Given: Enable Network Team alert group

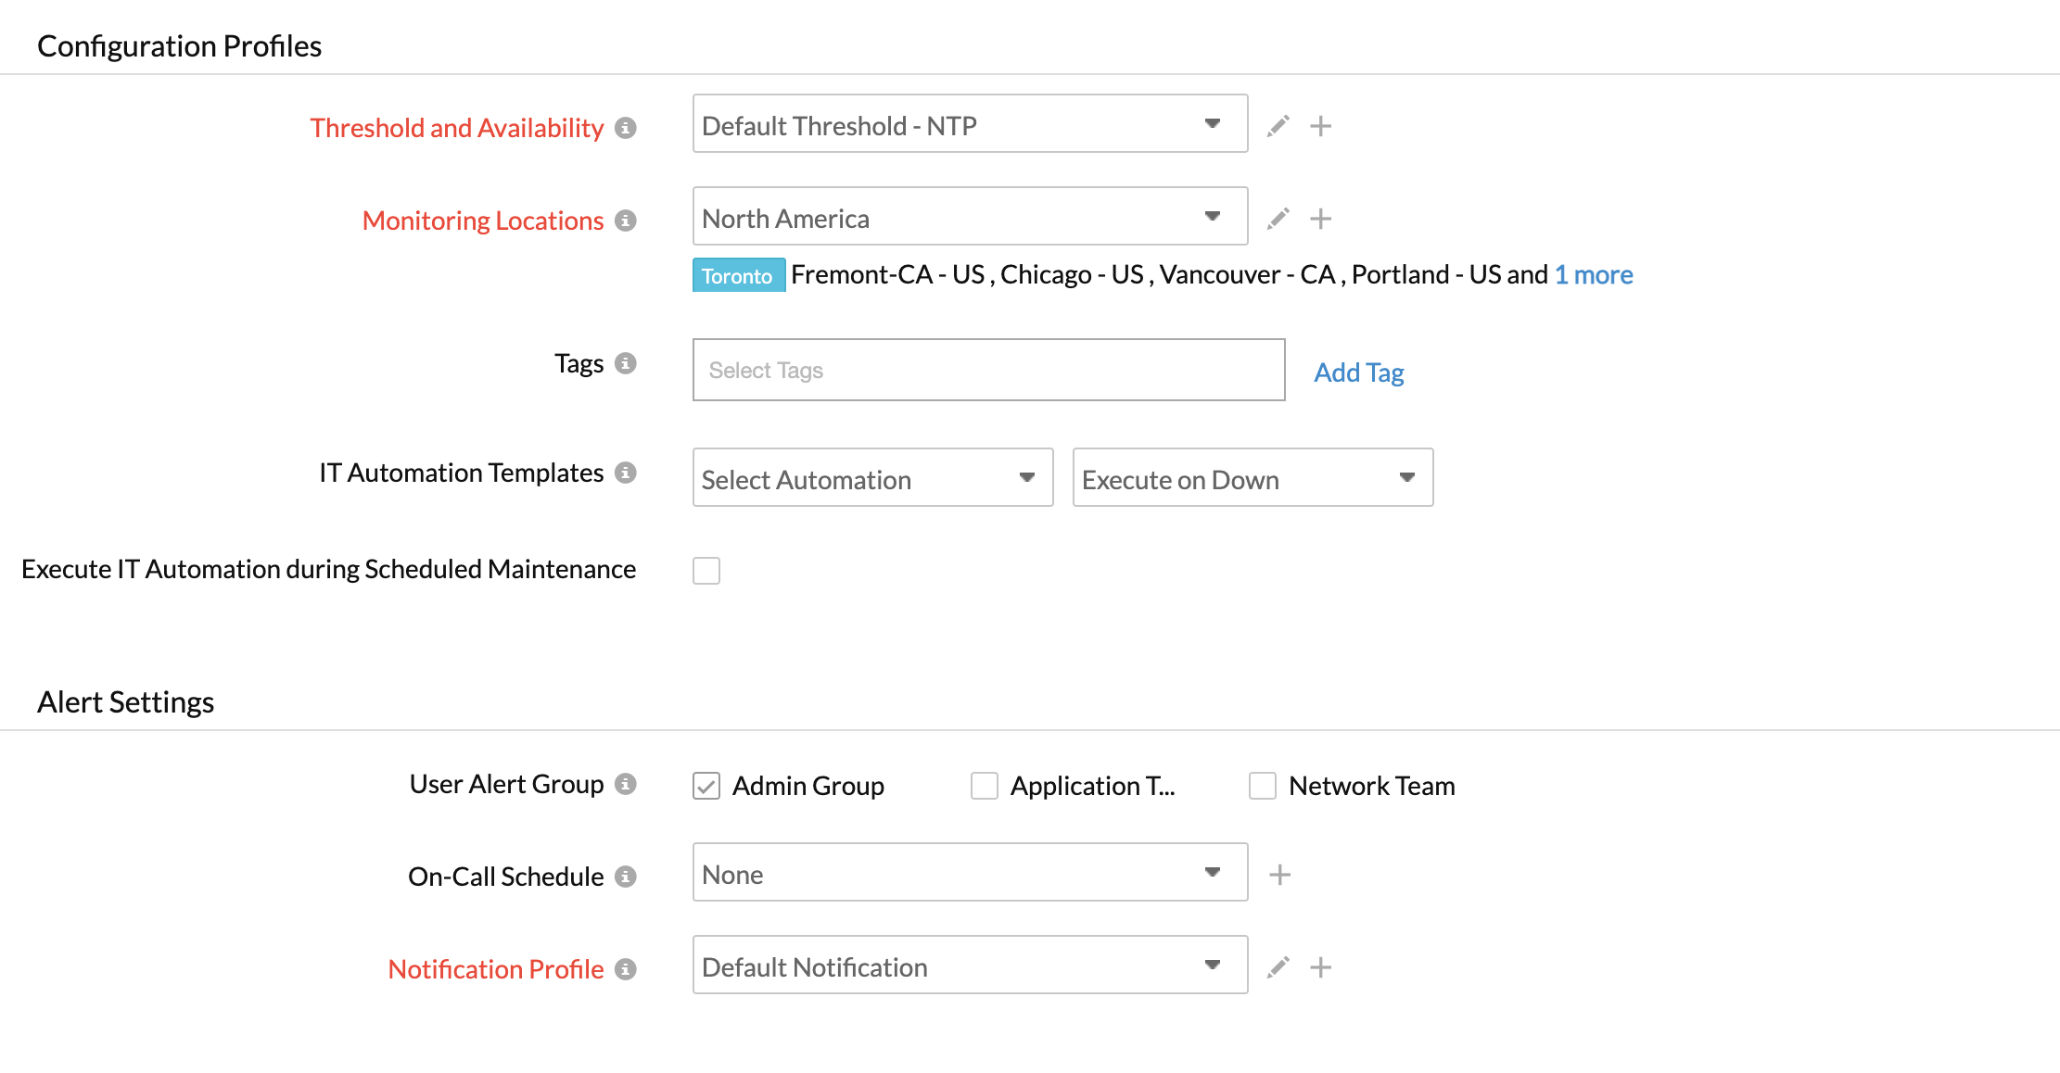Looking at the screenshot, I should tap(1263, 786).
